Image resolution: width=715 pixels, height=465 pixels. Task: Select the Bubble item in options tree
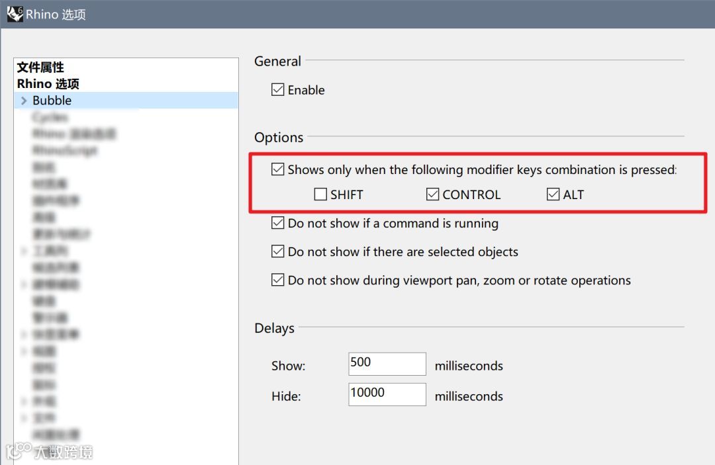click(126, 100)
